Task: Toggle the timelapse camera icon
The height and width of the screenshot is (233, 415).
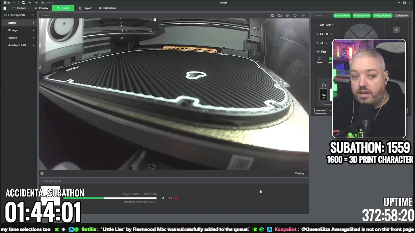Action: pos(279,16)
